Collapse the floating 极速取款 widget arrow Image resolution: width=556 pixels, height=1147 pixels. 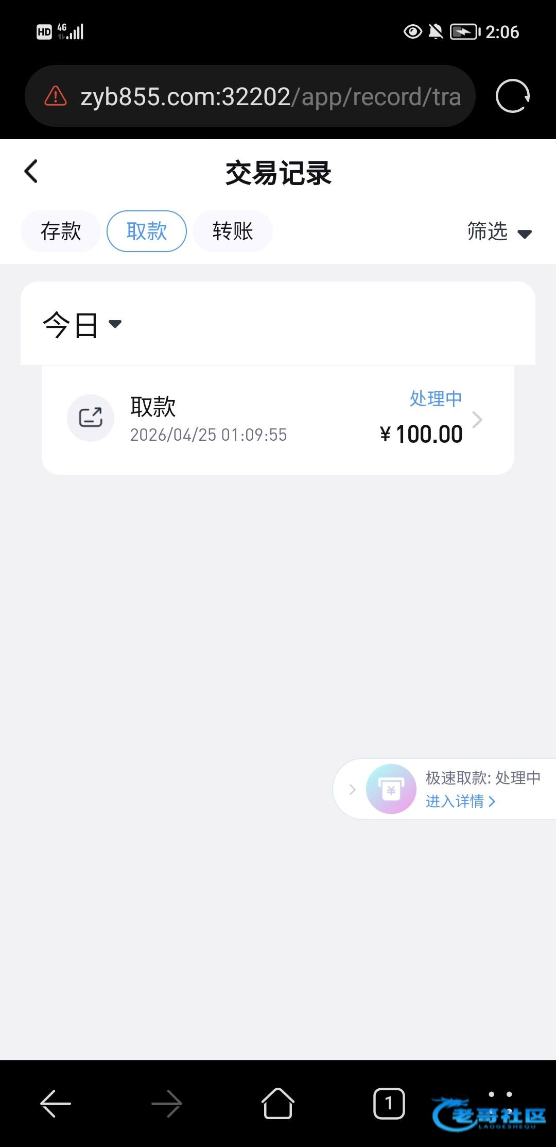tap(353, 789)
